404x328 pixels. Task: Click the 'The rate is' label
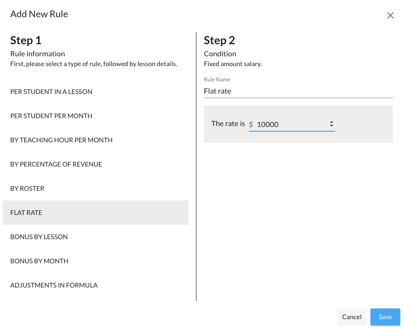[x=228, y=124]
